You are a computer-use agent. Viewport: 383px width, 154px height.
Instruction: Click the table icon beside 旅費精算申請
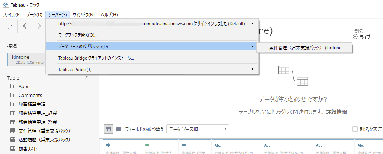click(13, 104)
